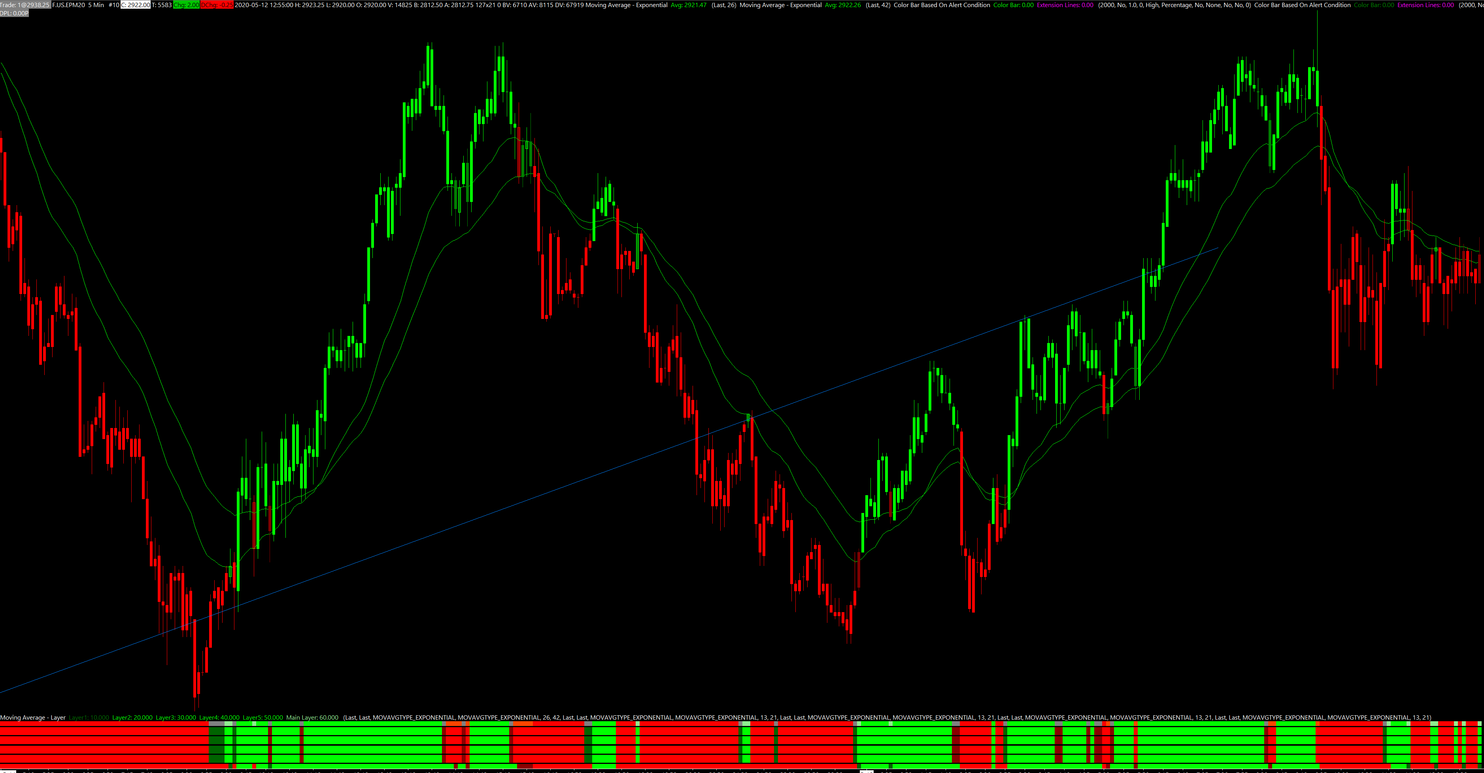The height and width of the screenshot is (773, 1484).
Task: Click the EMA value "Avg: 2922.26"
Action: pyautogui.click(x=843, y=5)
